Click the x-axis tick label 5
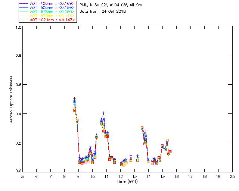 [x=22, y=176]
